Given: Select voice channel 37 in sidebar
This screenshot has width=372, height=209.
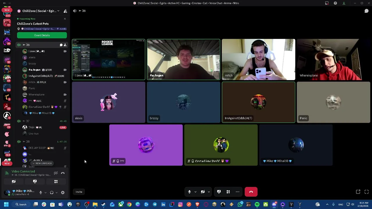Looking at the screenshot, I should click(42, 121).
